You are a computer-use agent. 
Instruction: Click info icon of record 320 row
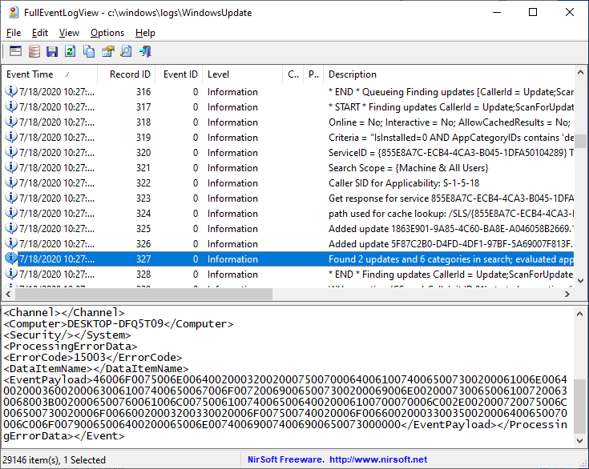pyautogui.click(x=11, y=152)
